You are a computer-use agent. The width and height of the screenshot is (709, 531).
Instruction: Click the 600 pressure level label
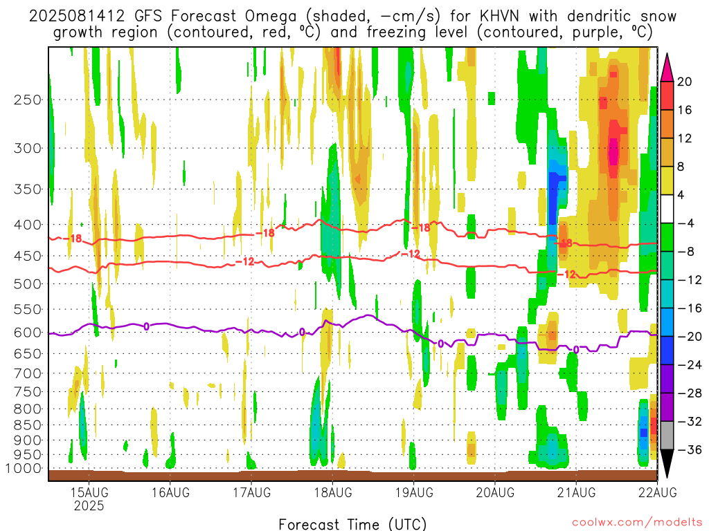click(x=28, y=333)
